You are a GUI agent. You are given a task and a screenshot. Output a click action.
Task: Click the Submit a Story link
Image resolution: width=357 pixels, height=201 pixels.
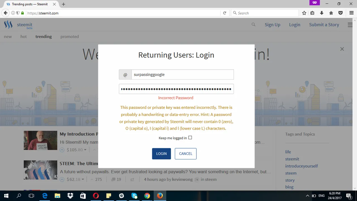(324, 25)
